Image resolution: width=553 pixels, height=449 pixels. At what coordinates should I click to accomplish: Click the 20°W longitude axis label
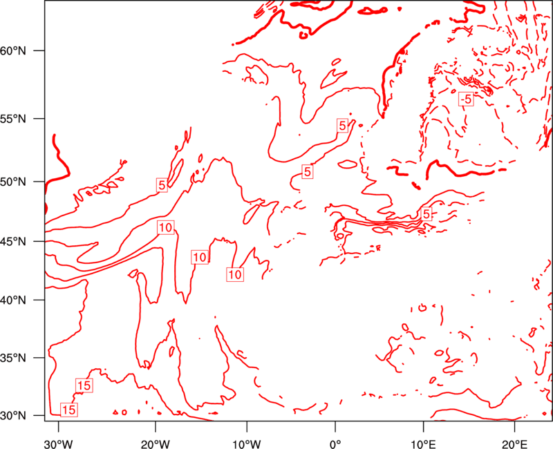point(156,444)
